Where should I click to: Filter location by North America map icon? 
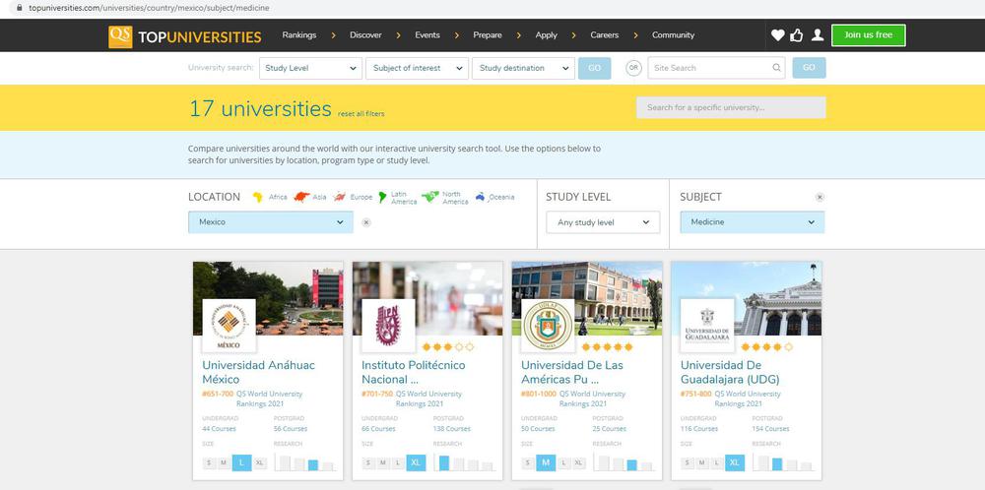(430, 197)
